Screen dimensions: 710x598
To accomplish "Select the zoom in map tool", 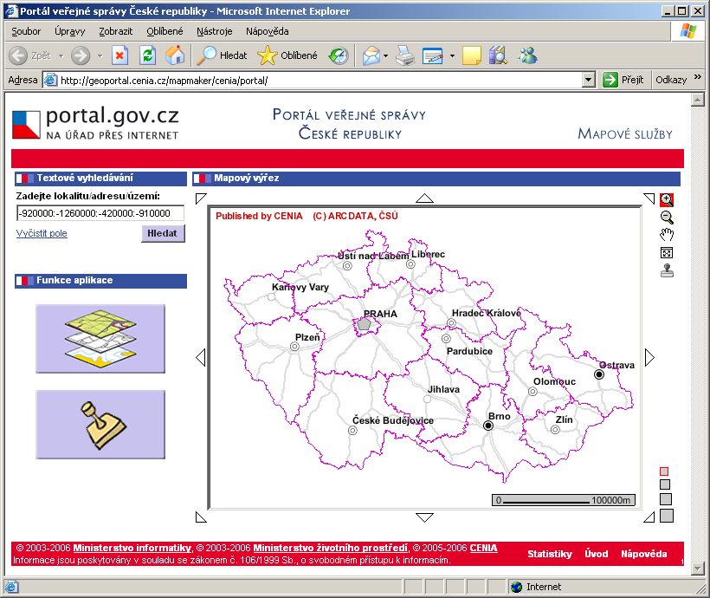I will tap(667, 200).
